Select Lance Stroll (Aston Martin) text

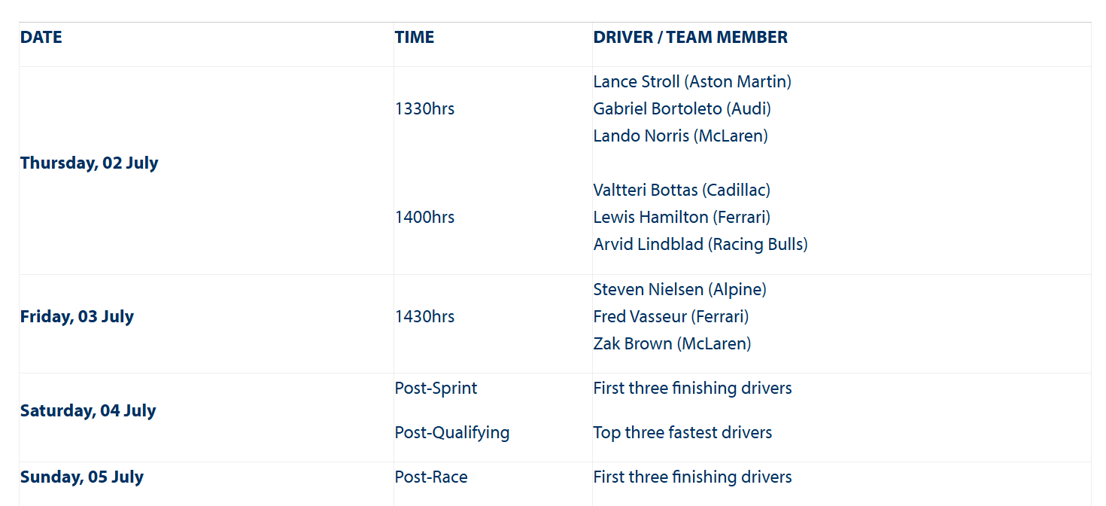692,81
